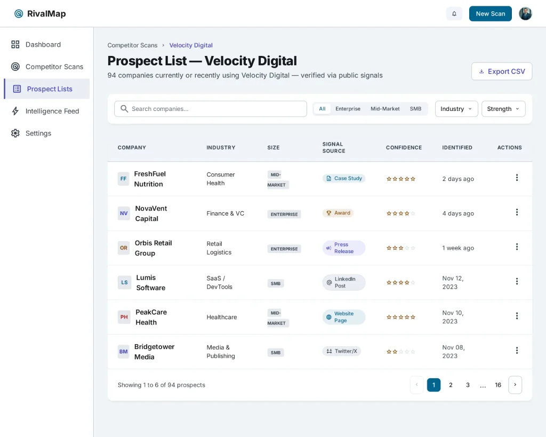Click the OR company avatar
The height and width of the screenshot is (437, 546).
124,248
